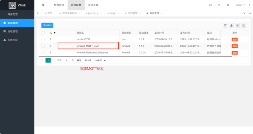Go to next page in pagination
The image size is (253, 134).
[54, 60]
